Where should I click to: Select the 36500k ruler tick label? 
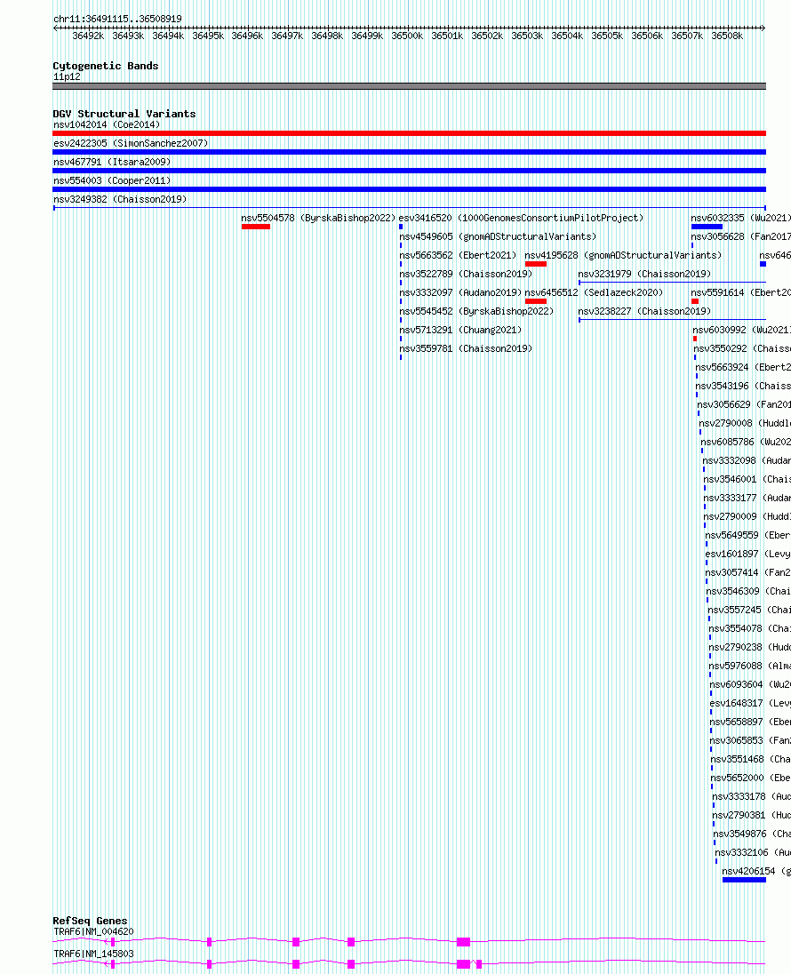pos(407,36)
